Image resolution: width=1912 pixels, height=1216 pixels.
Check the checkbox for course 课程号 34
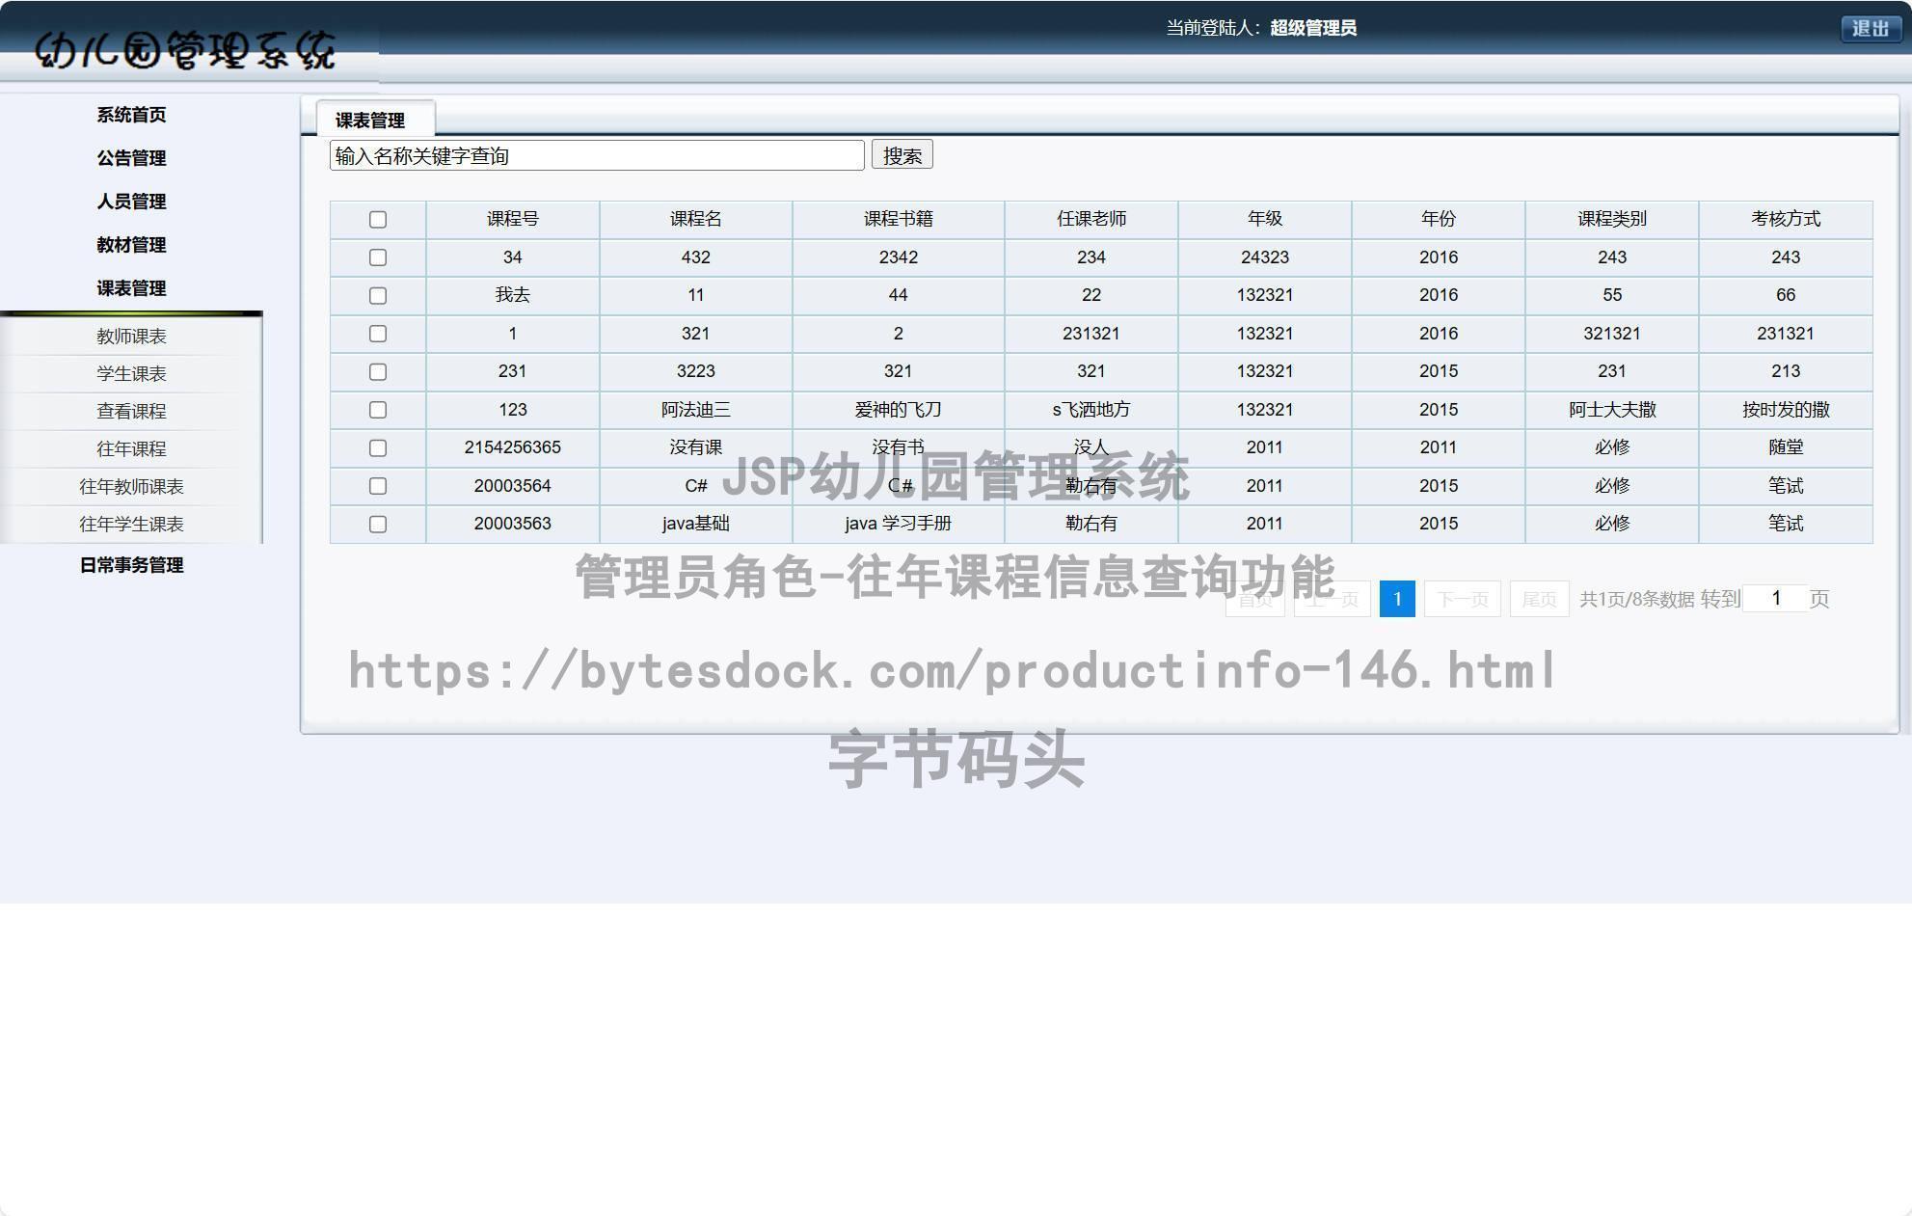[378, 257]
